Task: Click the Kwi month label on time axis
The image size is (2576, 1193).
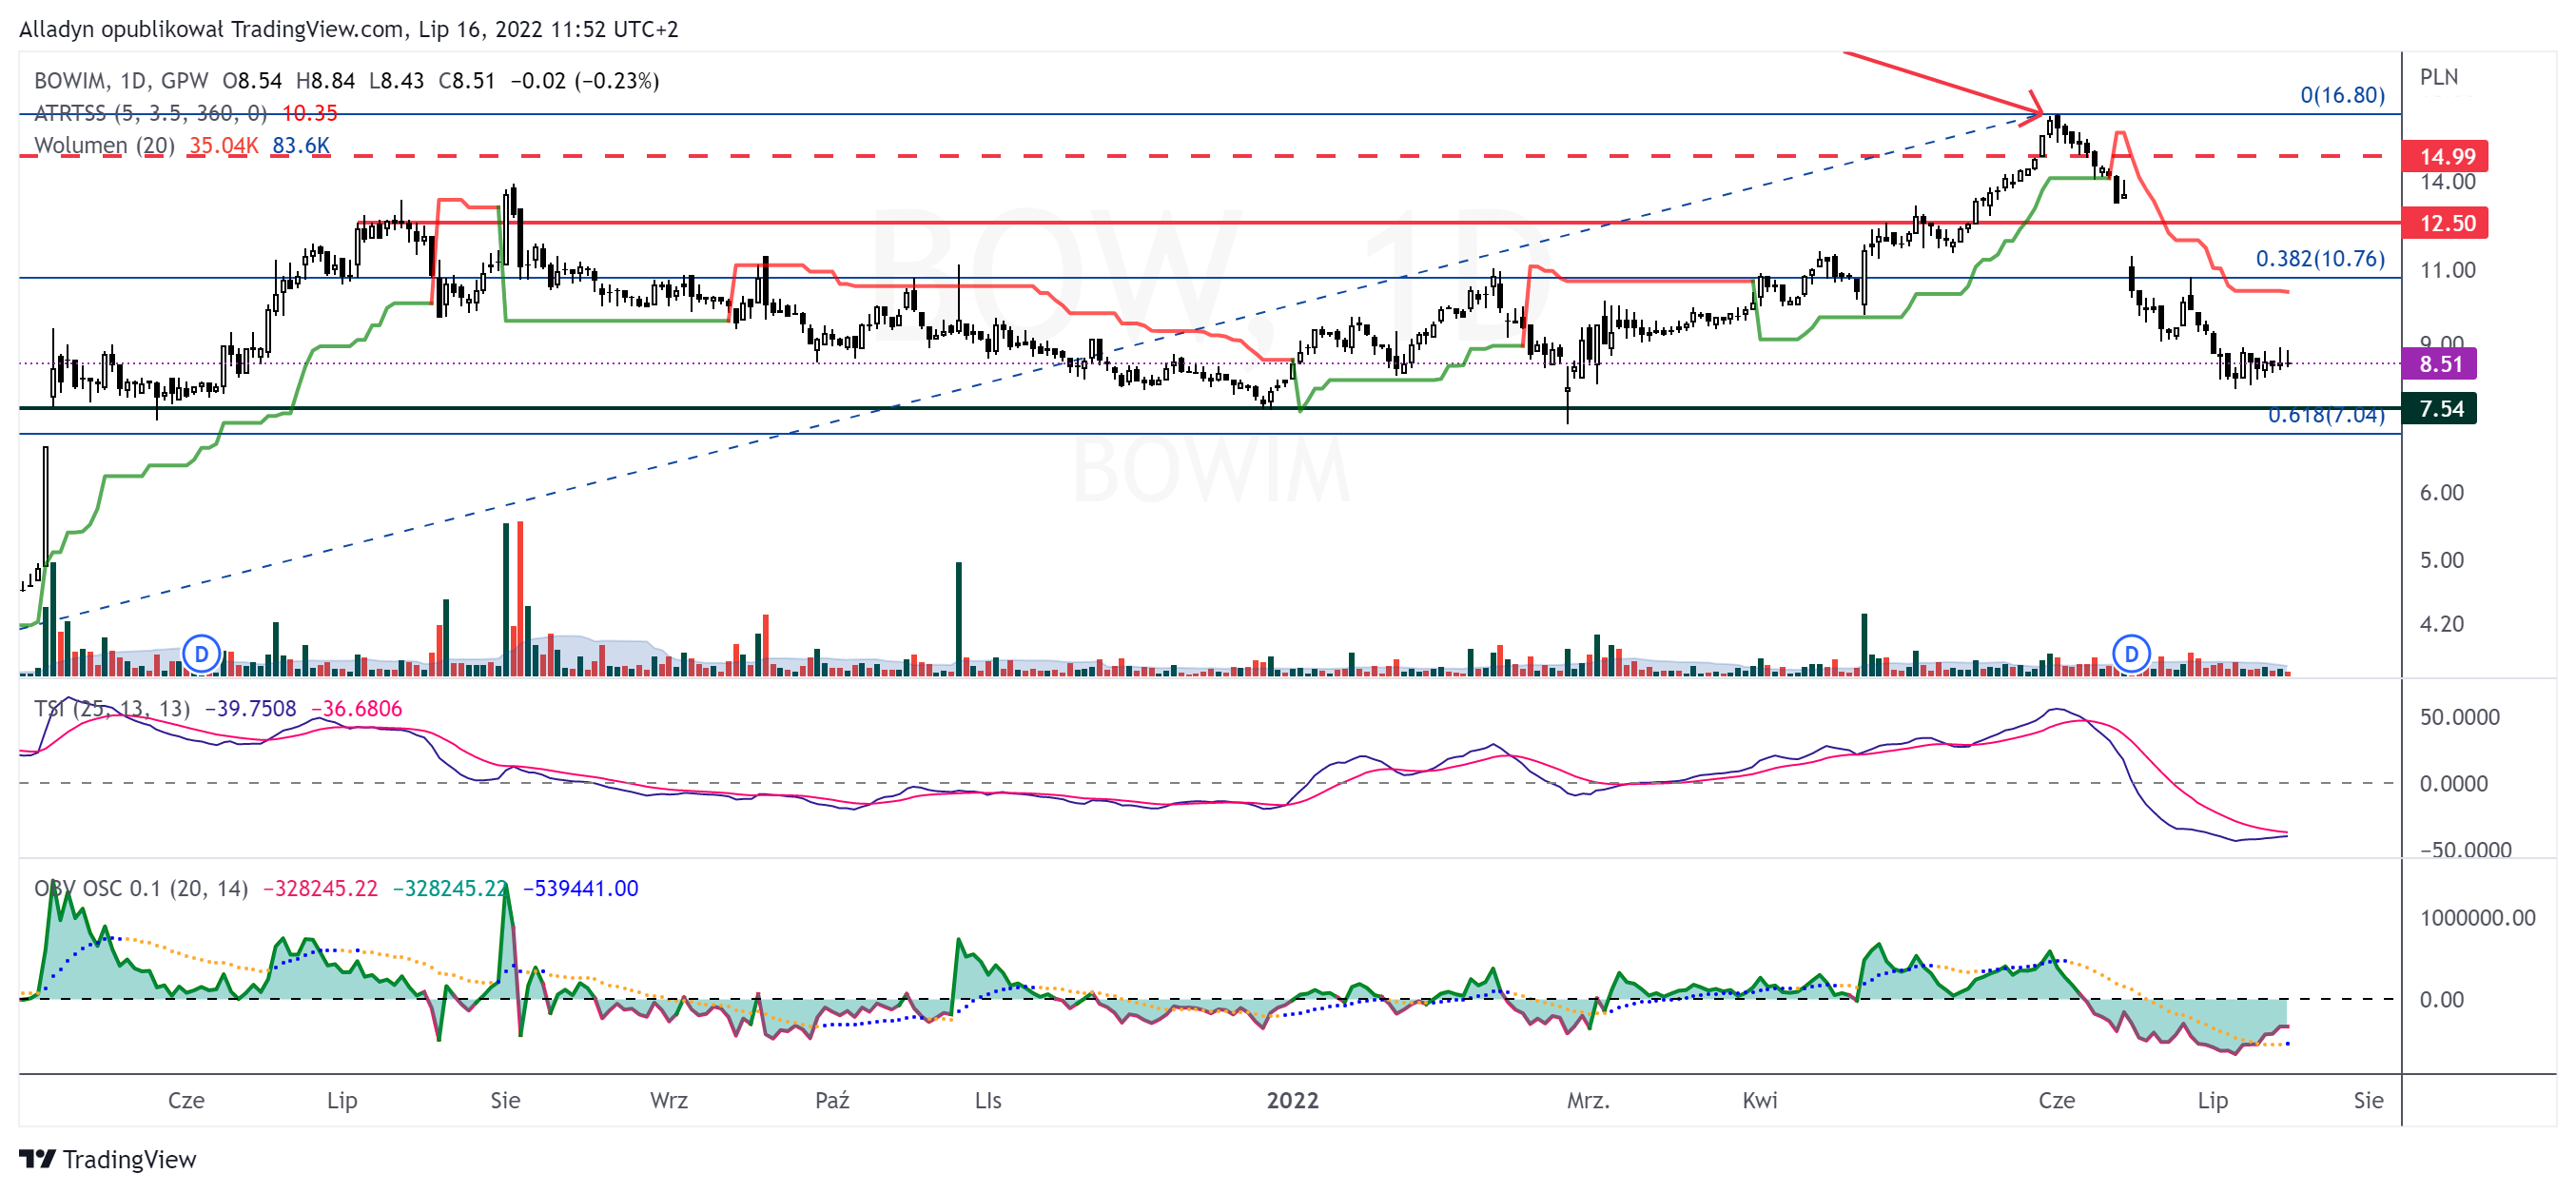Action: (x=1759, y=1100)
